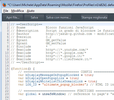Click the @include asterisk value
Image resolution: width=114 pixels, height=100 pixels.
coord(47,46)
